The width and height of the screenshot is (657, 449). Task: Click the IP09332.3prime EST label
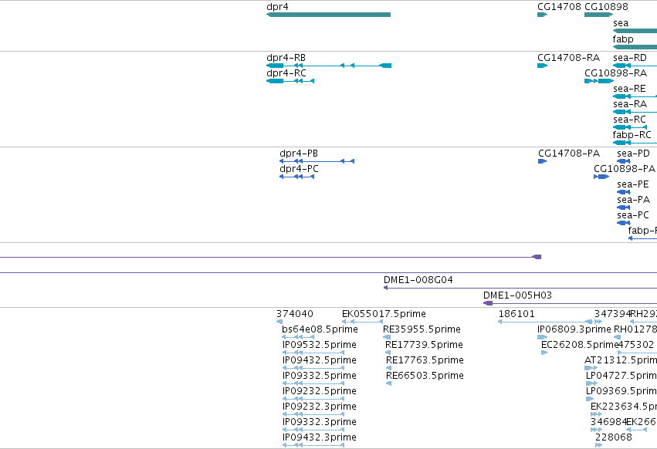(320, 422)
